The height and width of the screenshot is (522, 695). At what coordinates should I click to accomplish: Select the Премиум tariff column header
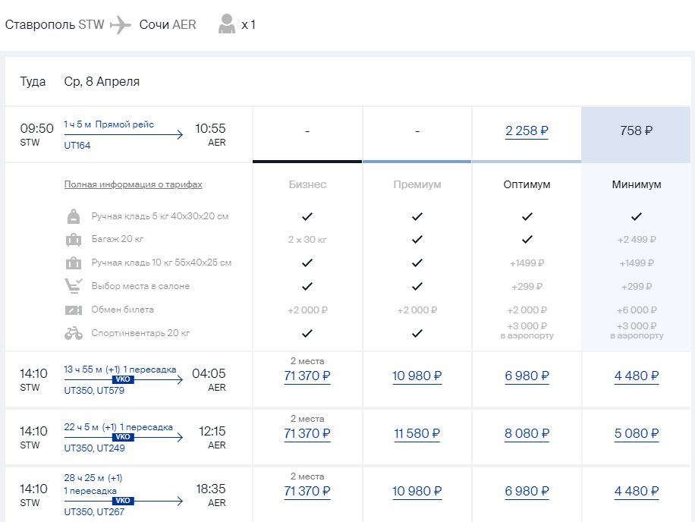coord(417,184)
